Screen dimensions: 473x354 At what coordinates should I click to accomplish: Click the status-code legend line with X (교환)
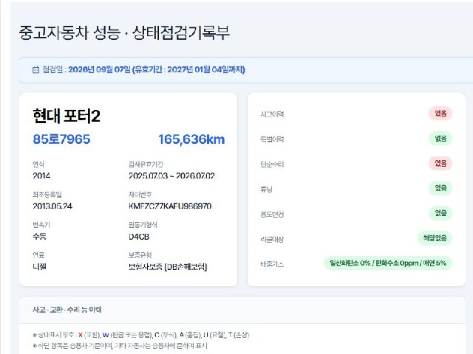[141, 335]
